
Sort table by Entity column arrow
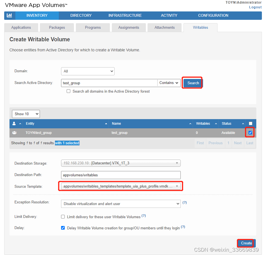coord(106,124)
